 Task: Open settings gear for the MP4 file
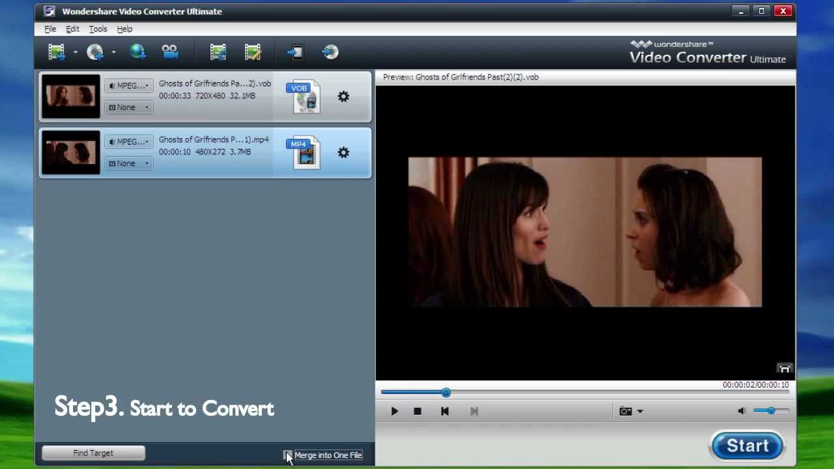point(343,153)
